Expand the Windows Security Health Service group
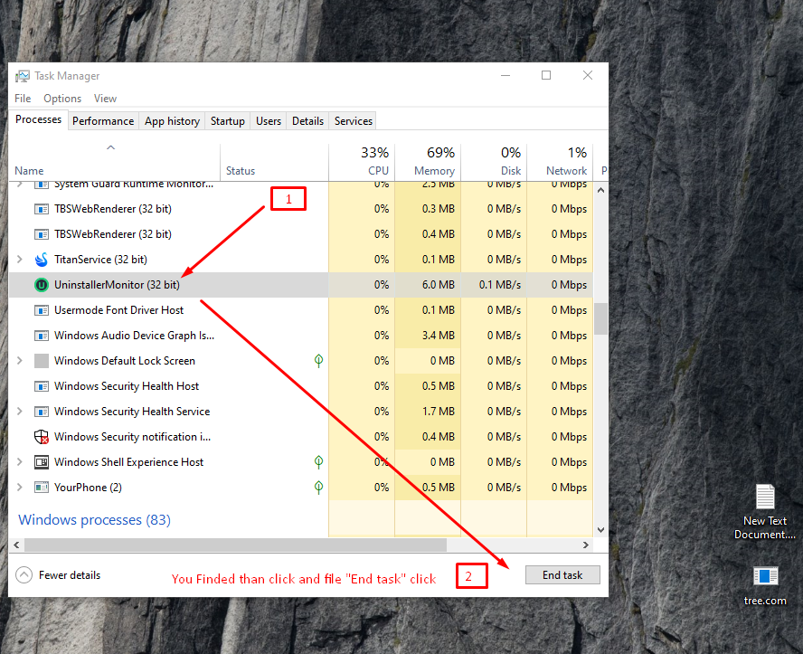Screen dimensions: 803x654 click(x=20, y=412)
